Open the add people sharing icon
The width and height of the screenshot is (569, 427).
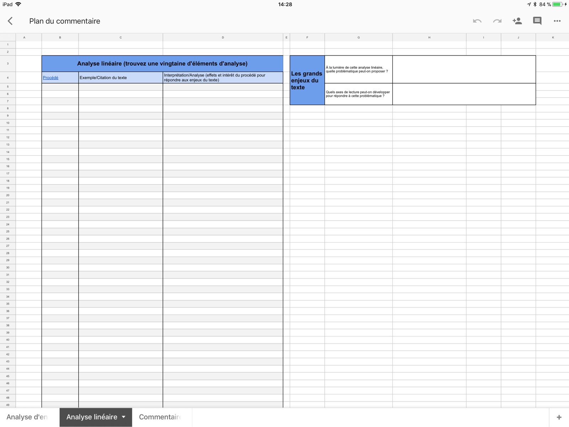(x=517, y=21)
